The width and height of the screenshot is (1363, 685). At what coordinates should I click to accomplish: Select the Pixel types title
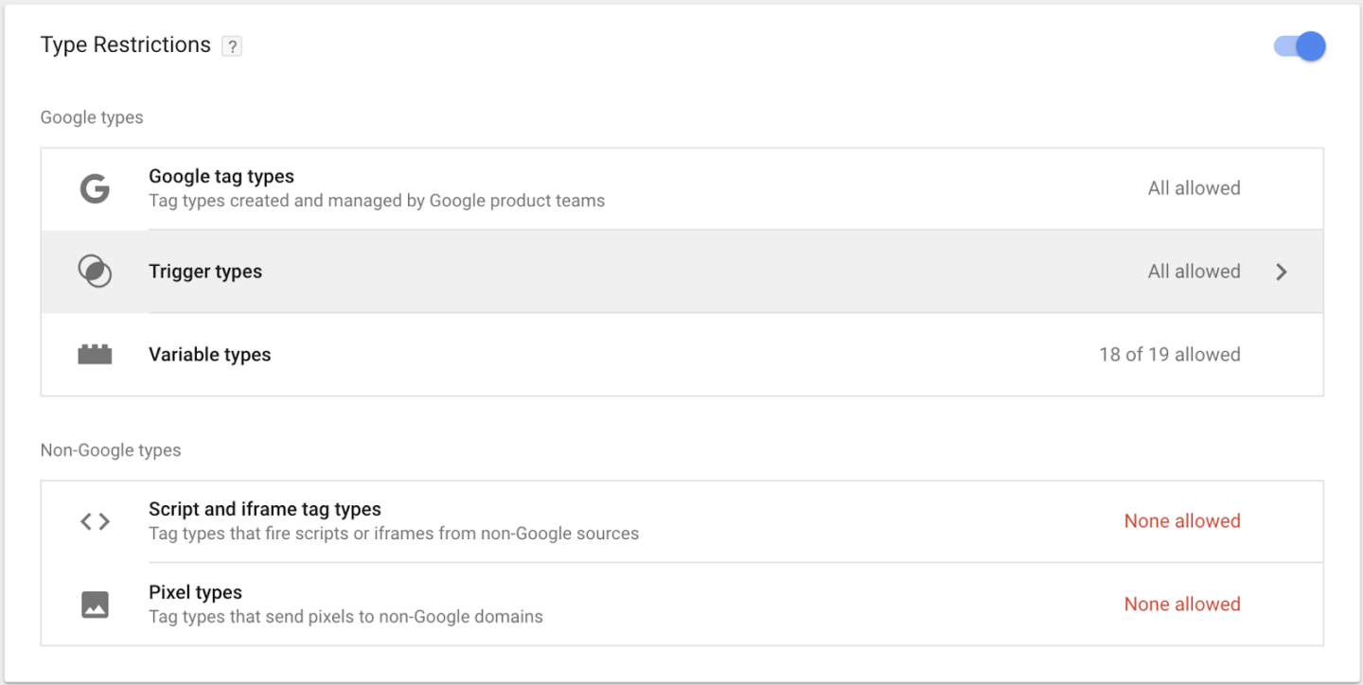[x=195, y=592]
